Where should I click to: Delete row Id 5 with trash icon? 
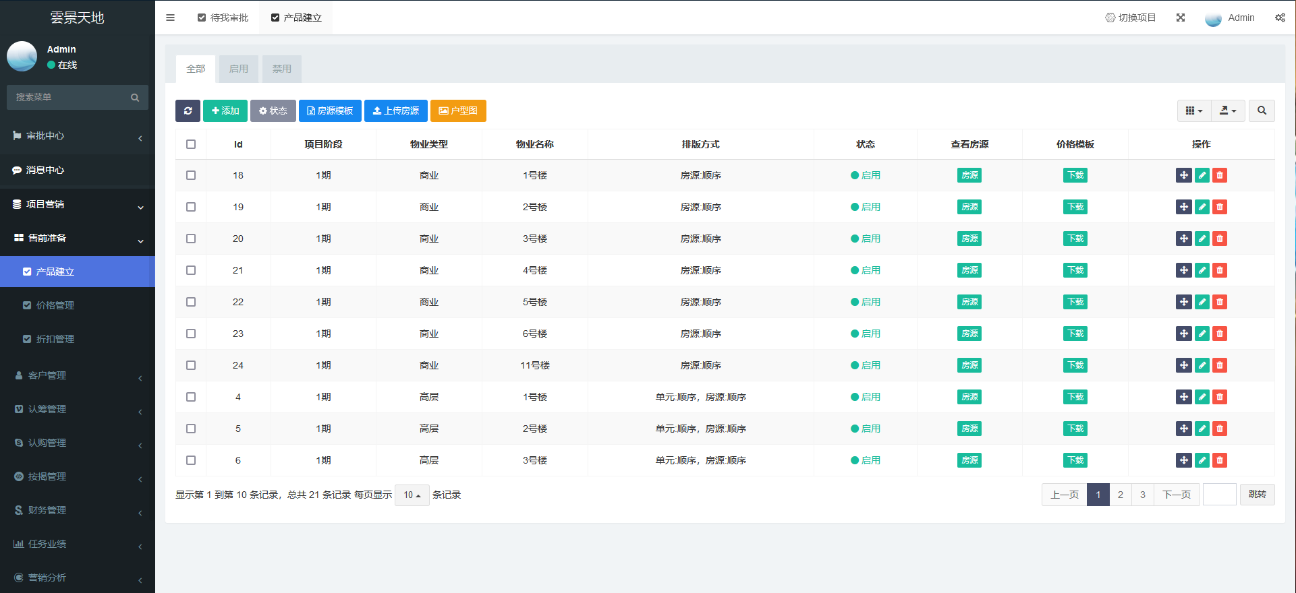click(x=1220, y=429)
